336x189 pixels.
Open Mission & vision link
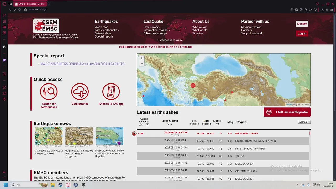pos(251,27)
